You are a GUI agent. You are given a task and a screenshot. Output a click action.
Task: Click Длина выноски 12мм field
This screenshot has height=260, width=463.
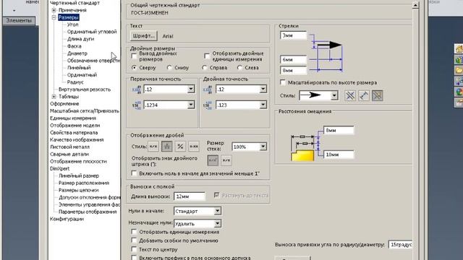[190, 196]
